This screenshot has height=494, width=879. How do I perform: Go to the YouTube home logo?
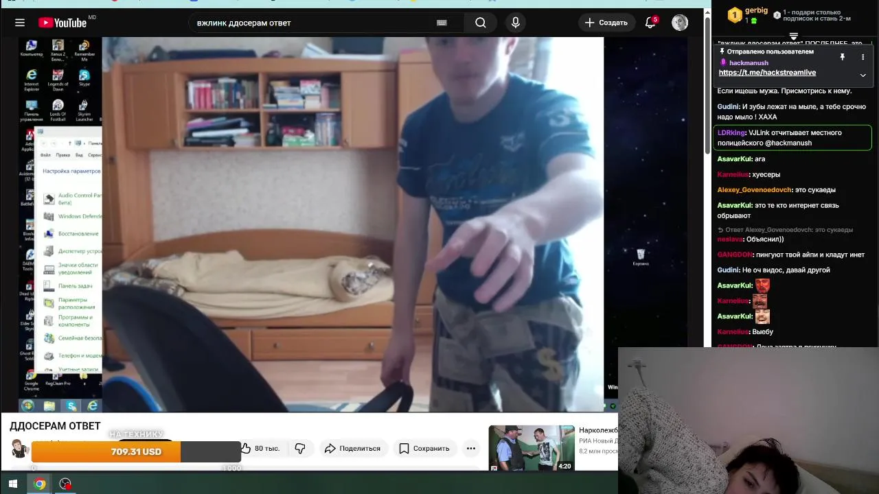click(62, 23)
